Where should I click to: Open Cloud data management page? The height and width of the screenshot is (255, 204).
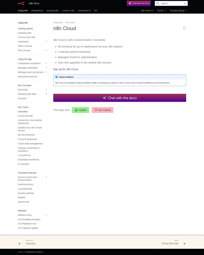(30, 144)
